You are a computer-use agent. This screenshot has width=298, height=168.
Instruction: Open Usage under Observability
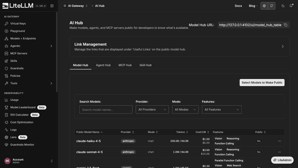14,100
